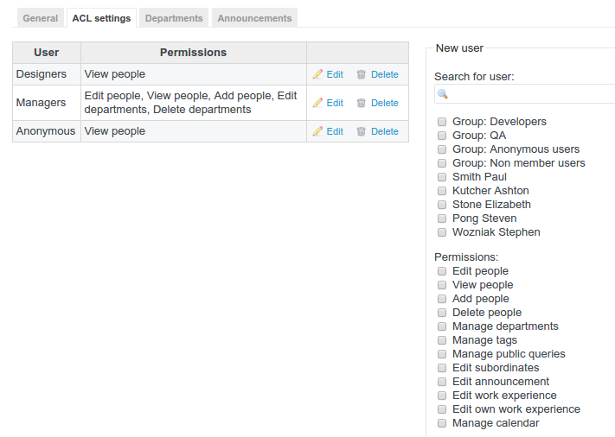Click the magnifier icon in user search
The height and width of the screenshot is (437, 615).
[x=443, y=94]
